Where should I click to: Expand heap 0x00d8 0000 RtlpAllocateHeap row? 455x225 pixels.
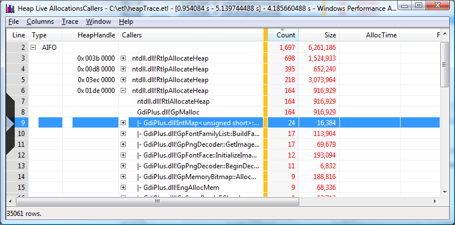(x=124, y=69)
